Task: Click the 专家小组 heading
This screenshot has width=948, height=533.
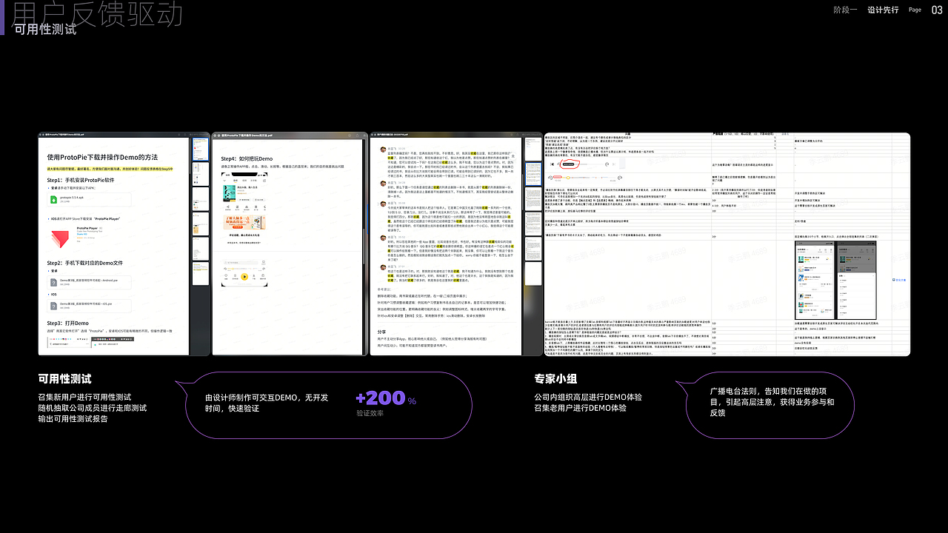Action: (555, 378)
